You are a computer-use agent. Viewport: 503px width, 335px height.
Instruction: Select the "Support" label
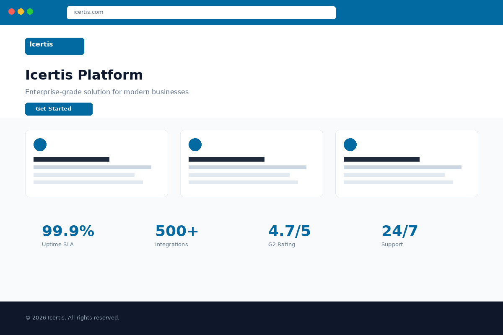click(392, 245)
